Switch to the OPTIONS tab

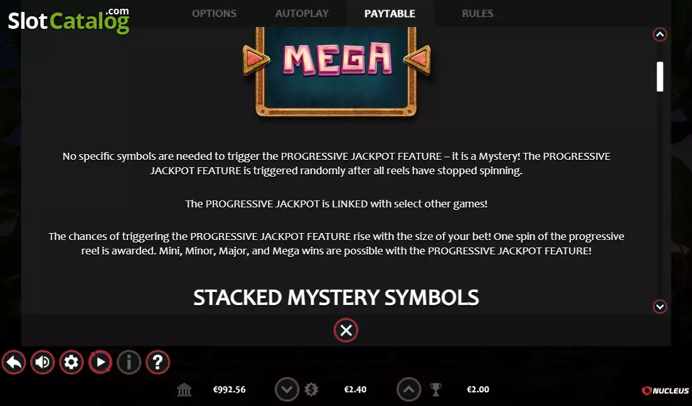[x=214, y=14]
